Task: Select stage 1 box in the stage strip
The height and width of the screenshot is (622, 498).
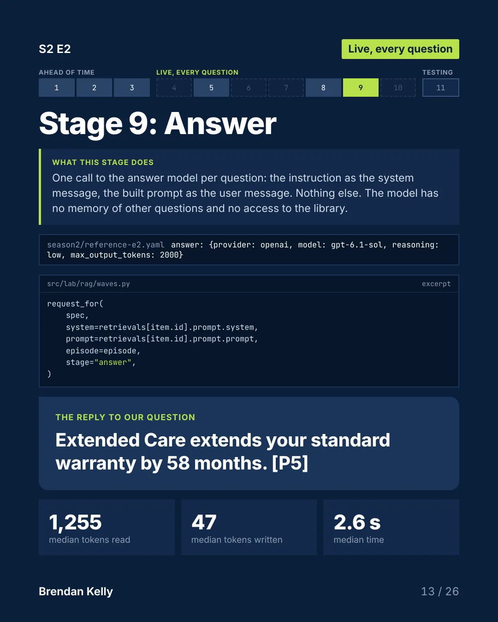Action: (57, 88)
